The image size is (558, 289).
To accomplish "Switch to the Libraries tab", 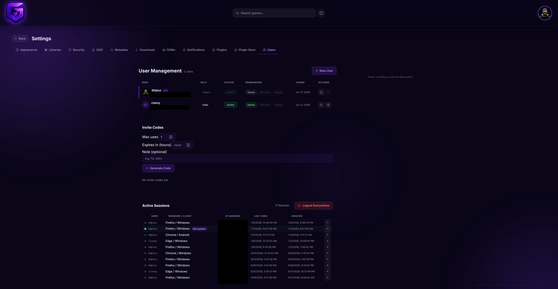I will [53, 50].
